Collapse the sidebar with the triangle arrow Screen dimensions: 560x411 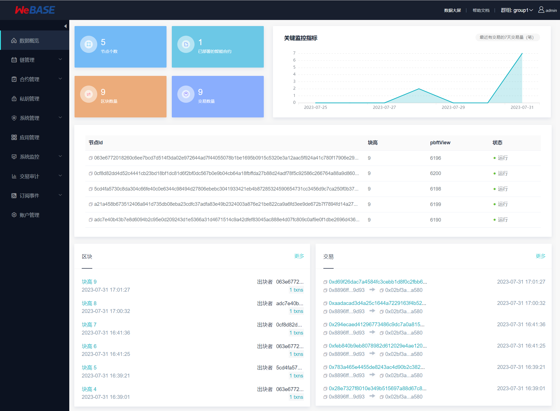coord(65,26)
